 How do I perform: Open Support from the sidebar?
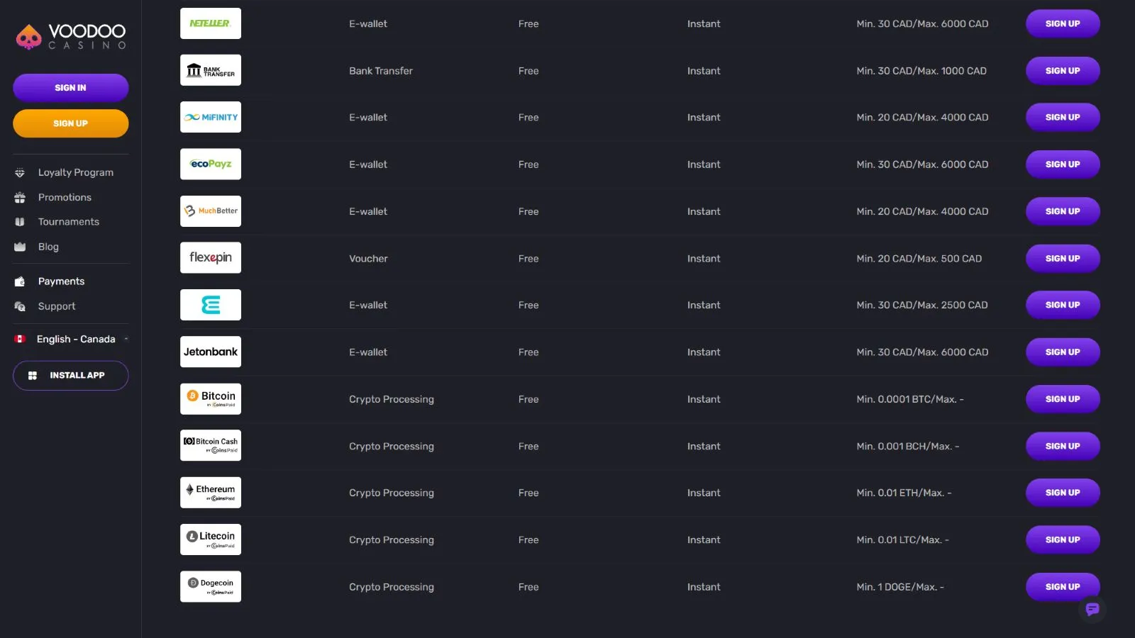click(x=57, y=306)
